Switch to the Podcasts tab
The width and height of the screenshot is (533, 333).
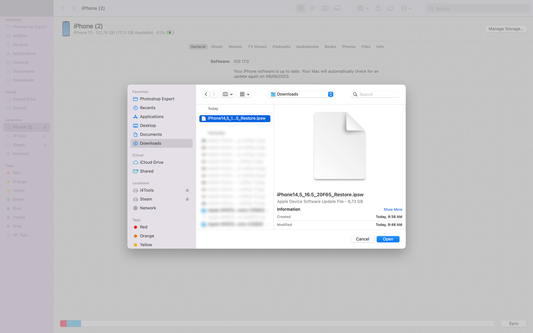pos(281,47)
